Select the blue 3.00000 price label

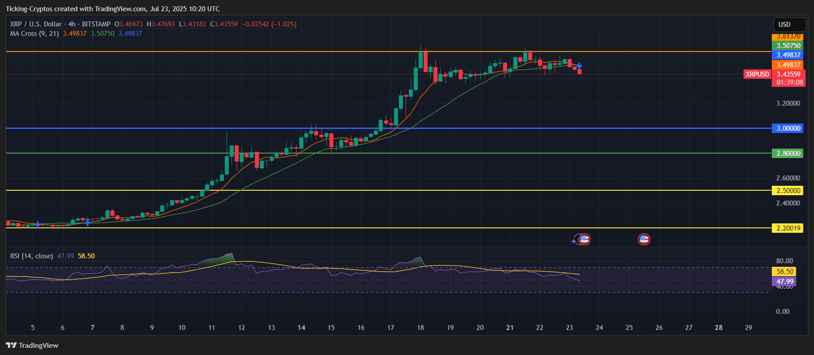[788, 128]
